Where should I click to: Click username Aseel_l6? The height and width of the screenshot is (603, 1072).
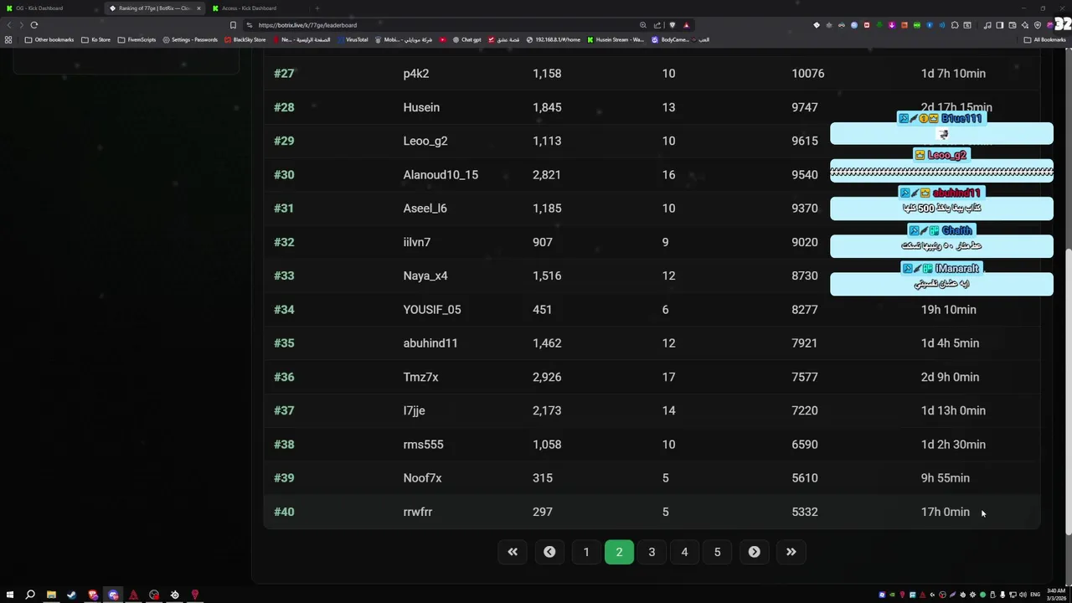click(x=425, y=209)
